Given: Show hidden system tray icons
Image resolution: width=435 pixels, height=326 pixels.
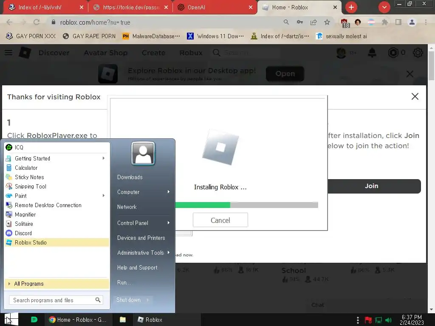Looking at the screenshot, I should point(358,320).
